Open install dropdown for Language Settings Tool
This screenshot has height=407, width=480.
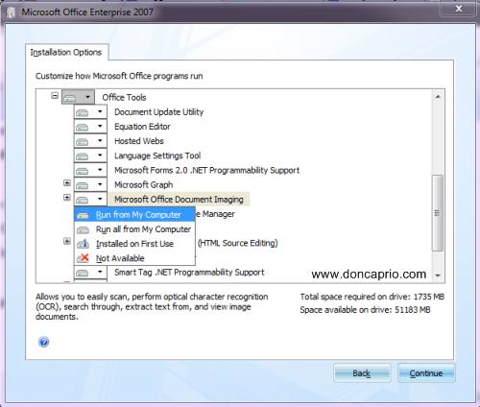[90, 156]
